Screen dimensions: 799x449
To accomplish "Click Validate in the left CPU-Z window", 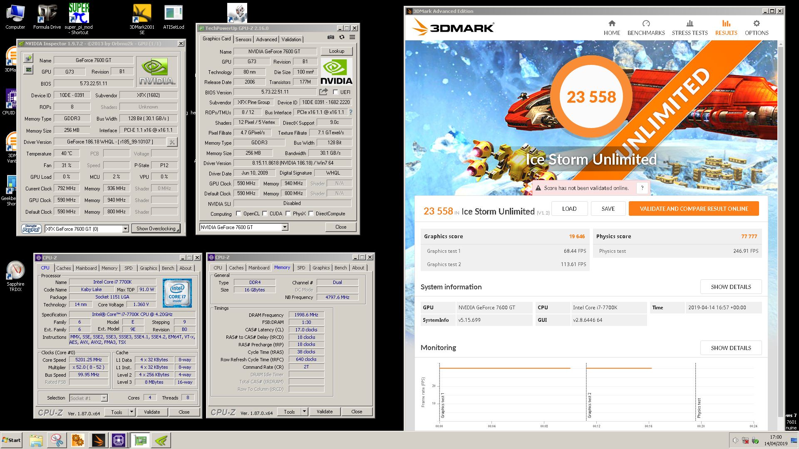I will pyautogui.click(x=152, y=412).
